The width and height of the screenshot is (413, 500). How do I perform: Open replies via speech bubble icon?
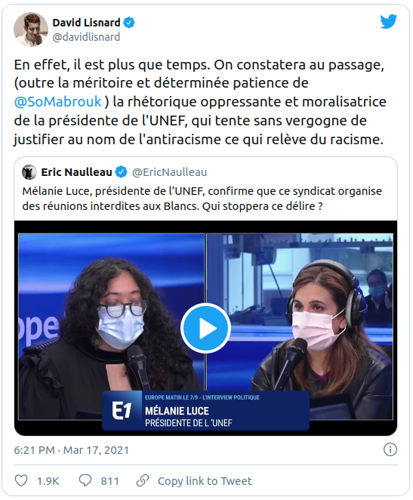(85, 480)
